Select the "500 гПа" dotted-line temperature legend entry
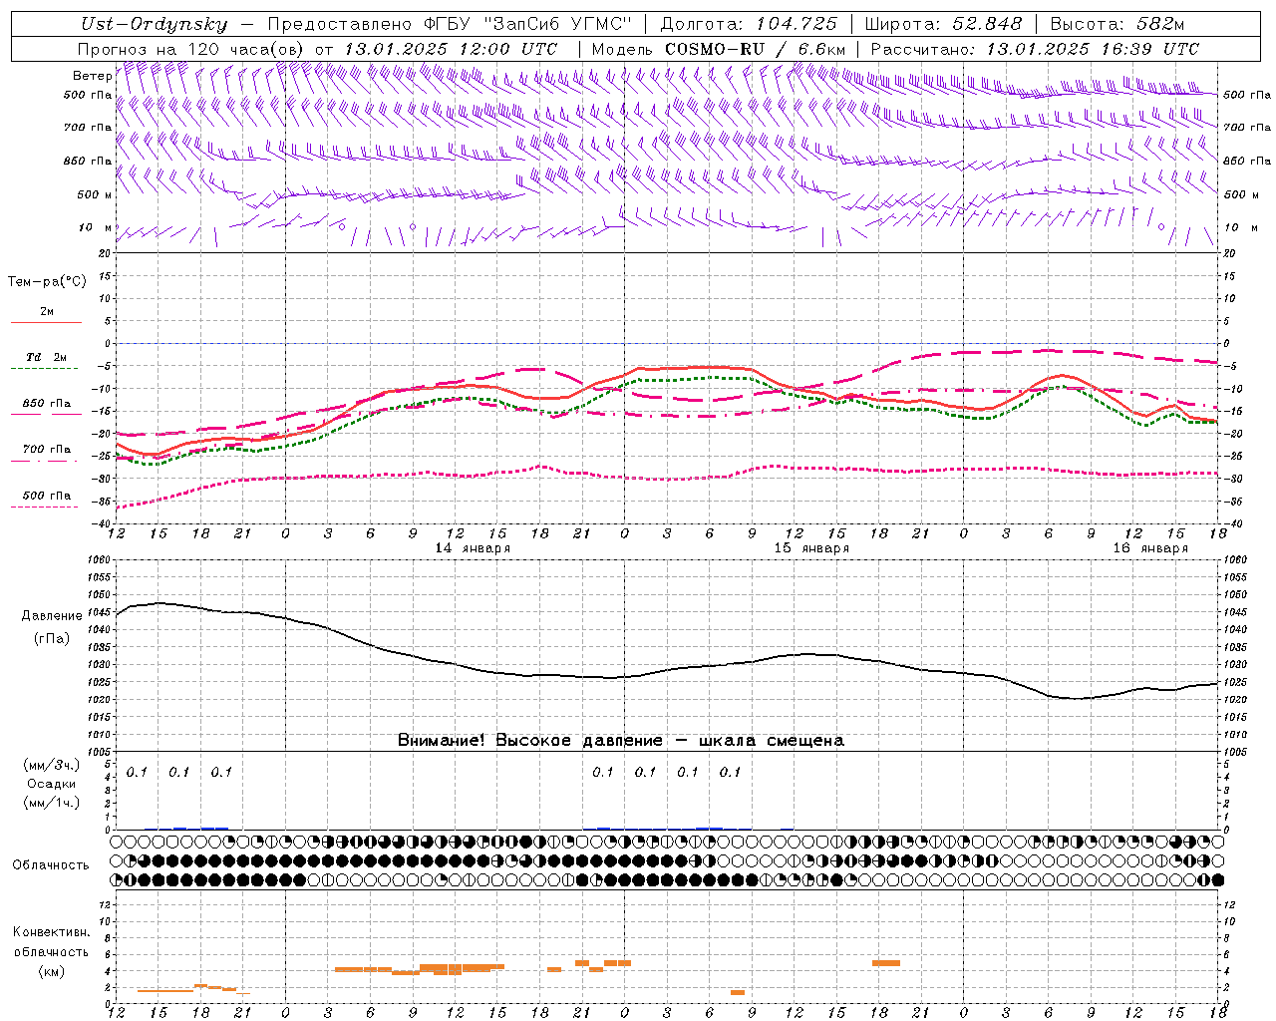Image resolution: width=1276 pixels, height=1021 pixels. point(47,496)
